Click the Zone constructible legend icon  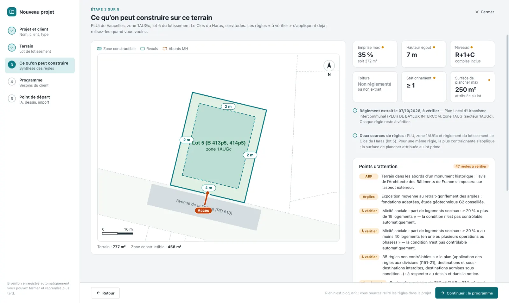[x=99, y=49]
